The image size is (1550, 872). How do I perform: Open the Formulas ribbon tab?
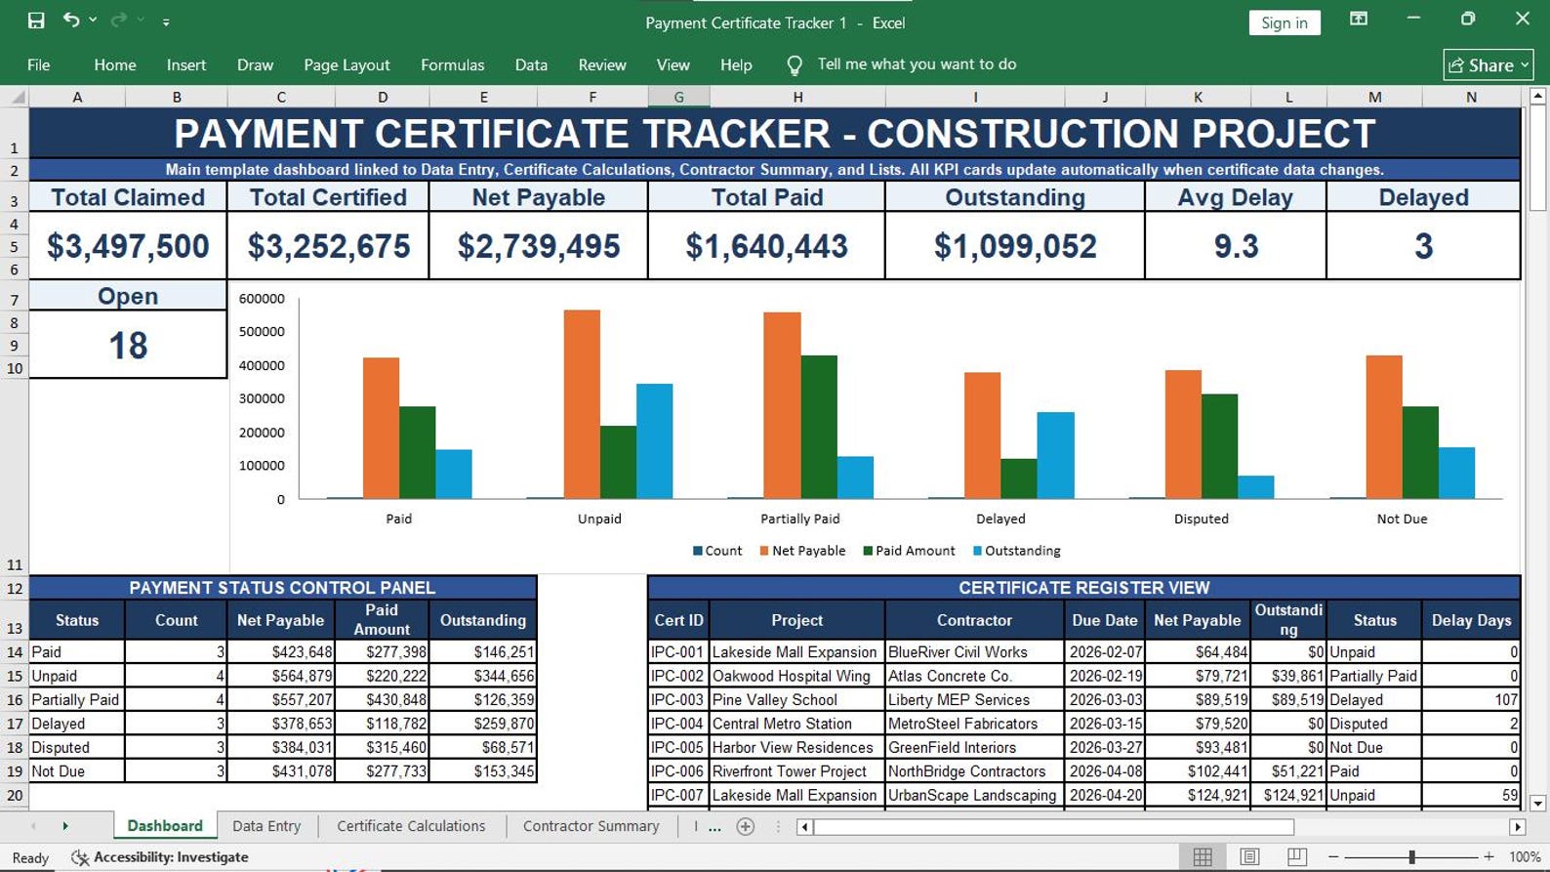coord(452,64)
